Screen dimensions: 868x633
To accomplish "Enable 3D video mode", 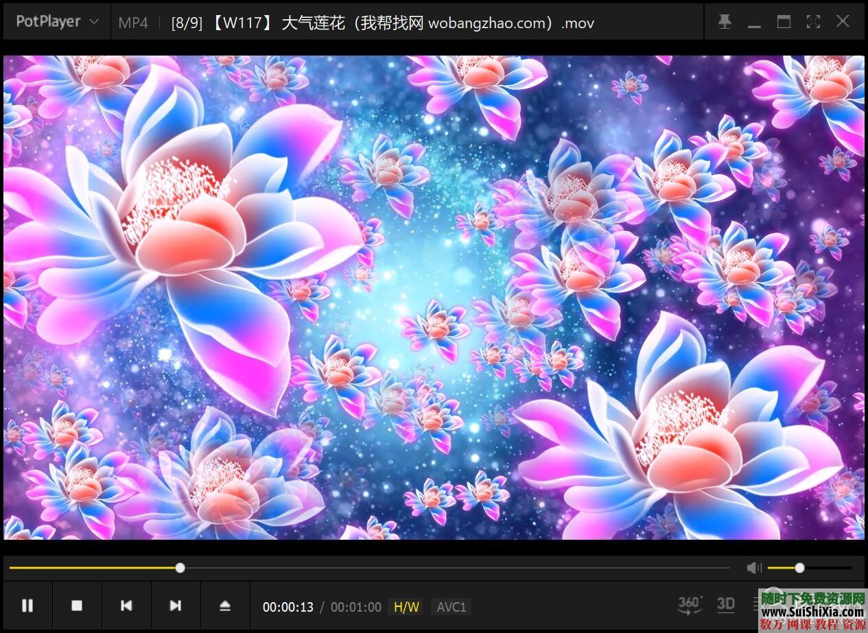I will coord(725,605).
